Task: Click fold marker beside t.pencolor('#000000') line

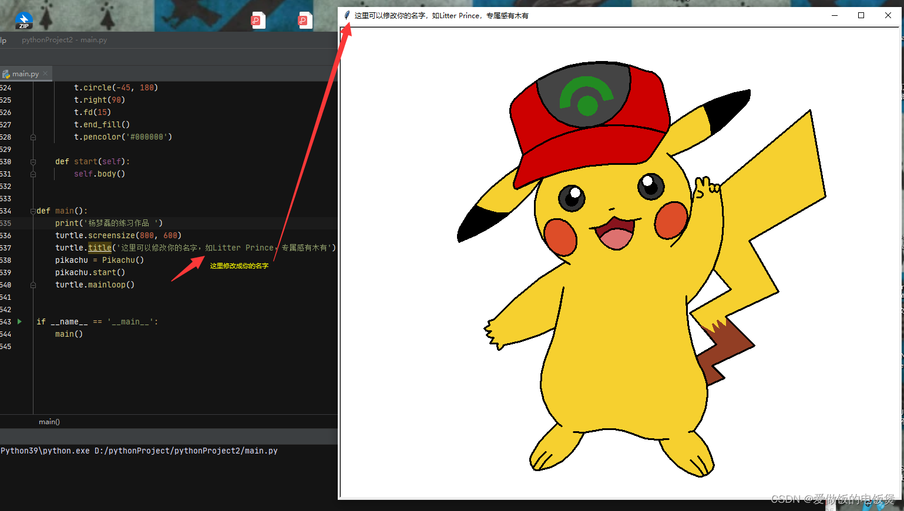Action: coord(33,137)
